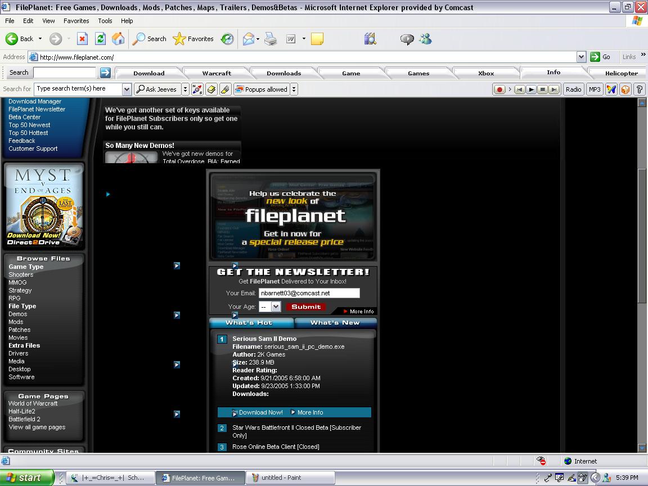Click the orange dice toolbar icon
The image size is (648, 486).
625,89
